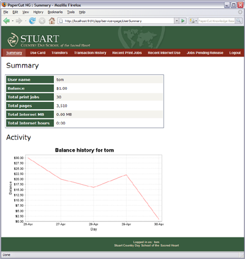Open the View menu
245x259 pixels.
[x=26, y=12]
